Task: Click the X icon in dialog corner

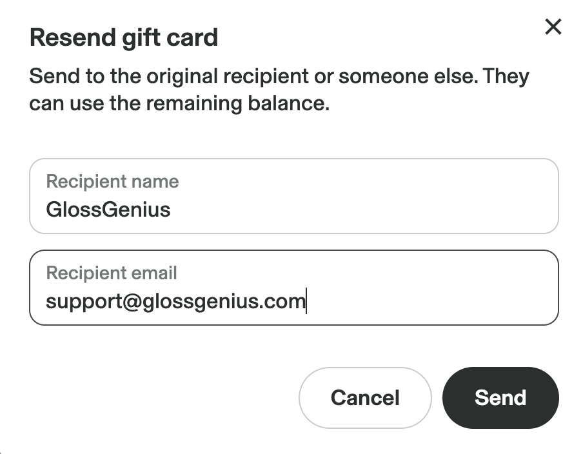Action: (553, 27)
